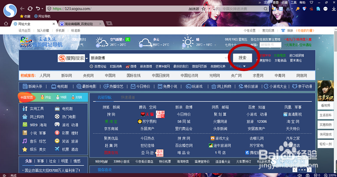The width and height of the screenshot is (337, 177).
Task: Click the 邮箱帐号 email input field
Action: (x=270, y=45)
